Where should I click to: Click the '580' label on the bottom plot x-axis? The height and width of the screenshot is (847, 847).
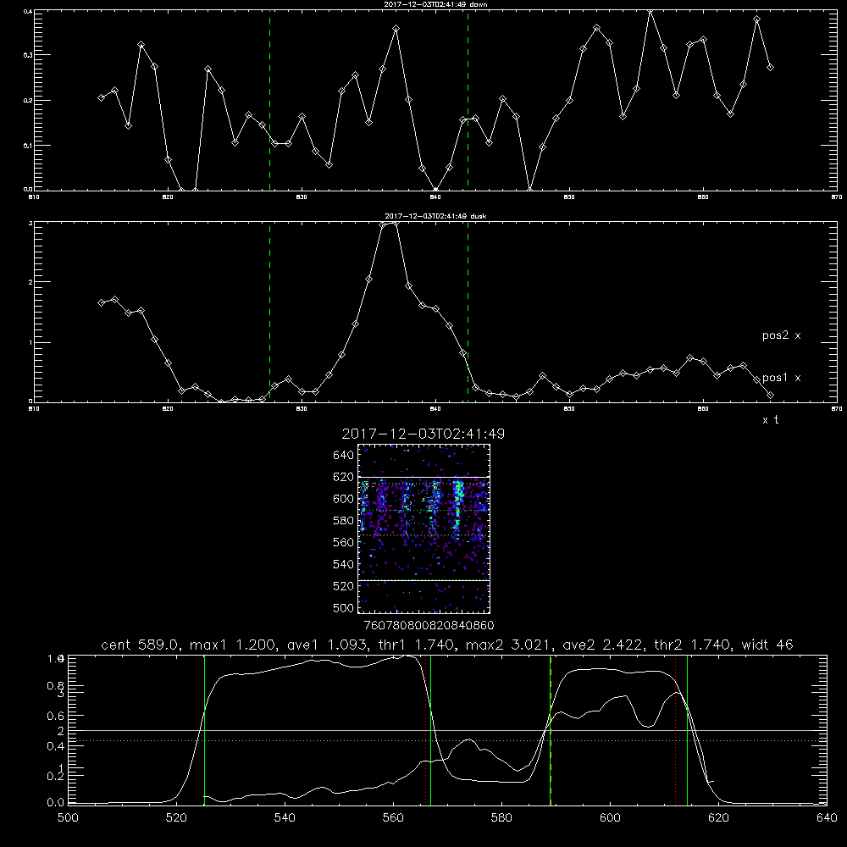coord(501,818)
